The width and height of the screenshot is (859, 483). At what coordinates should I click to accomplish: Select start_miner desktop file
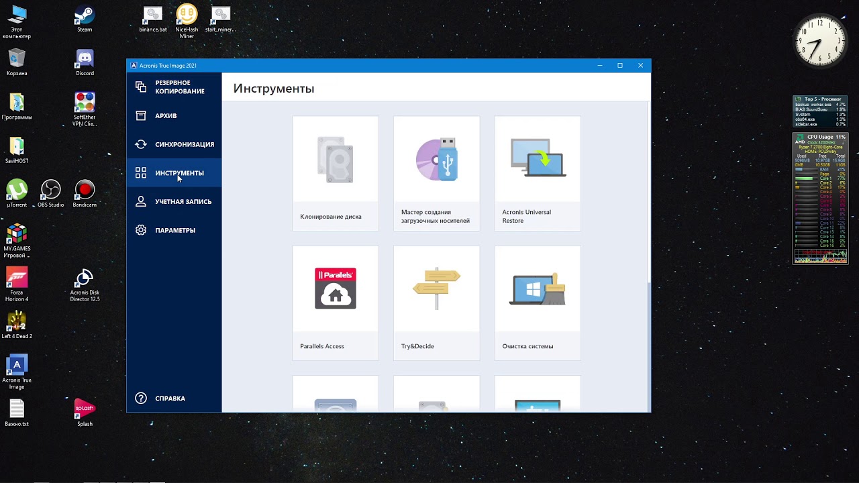click(x=220, y=19)
